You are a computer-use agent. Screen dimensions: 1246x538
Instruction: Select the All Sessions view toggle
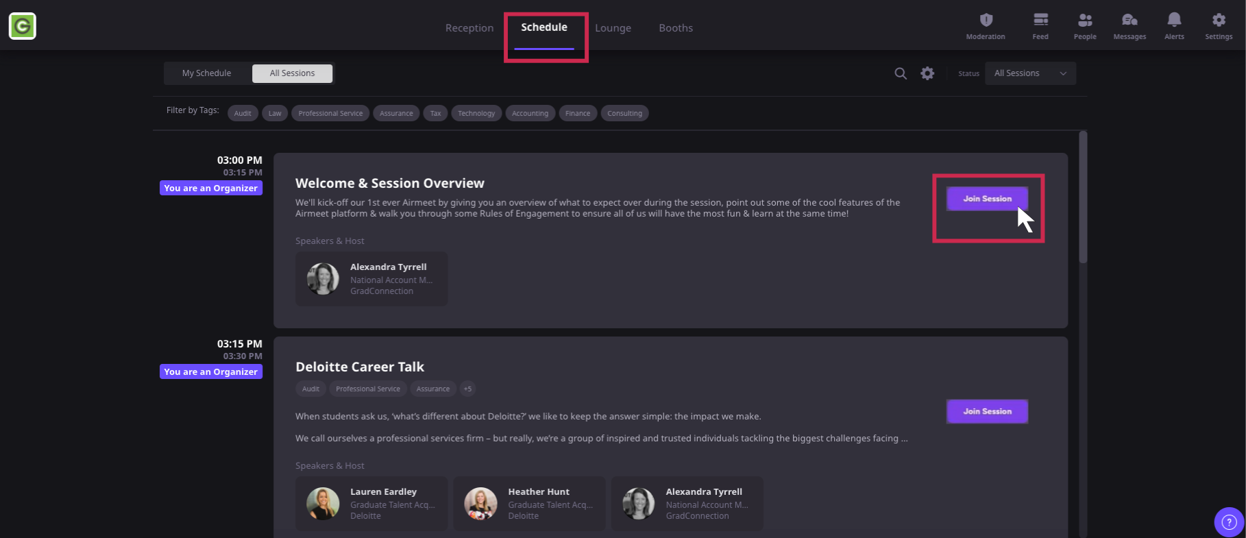tap(292, 73)
